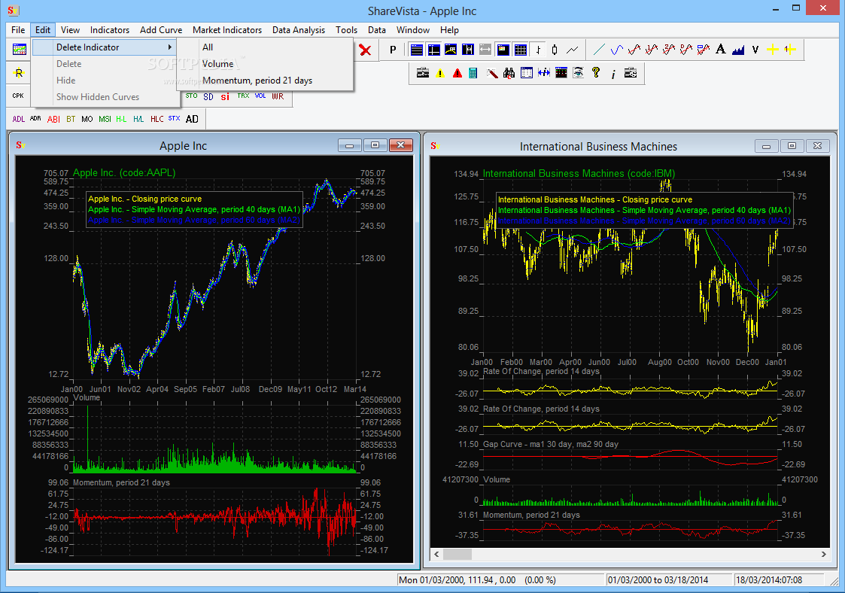Click the briefcase icon marked S
The image size is (845, 593).
tap(631, 73)
